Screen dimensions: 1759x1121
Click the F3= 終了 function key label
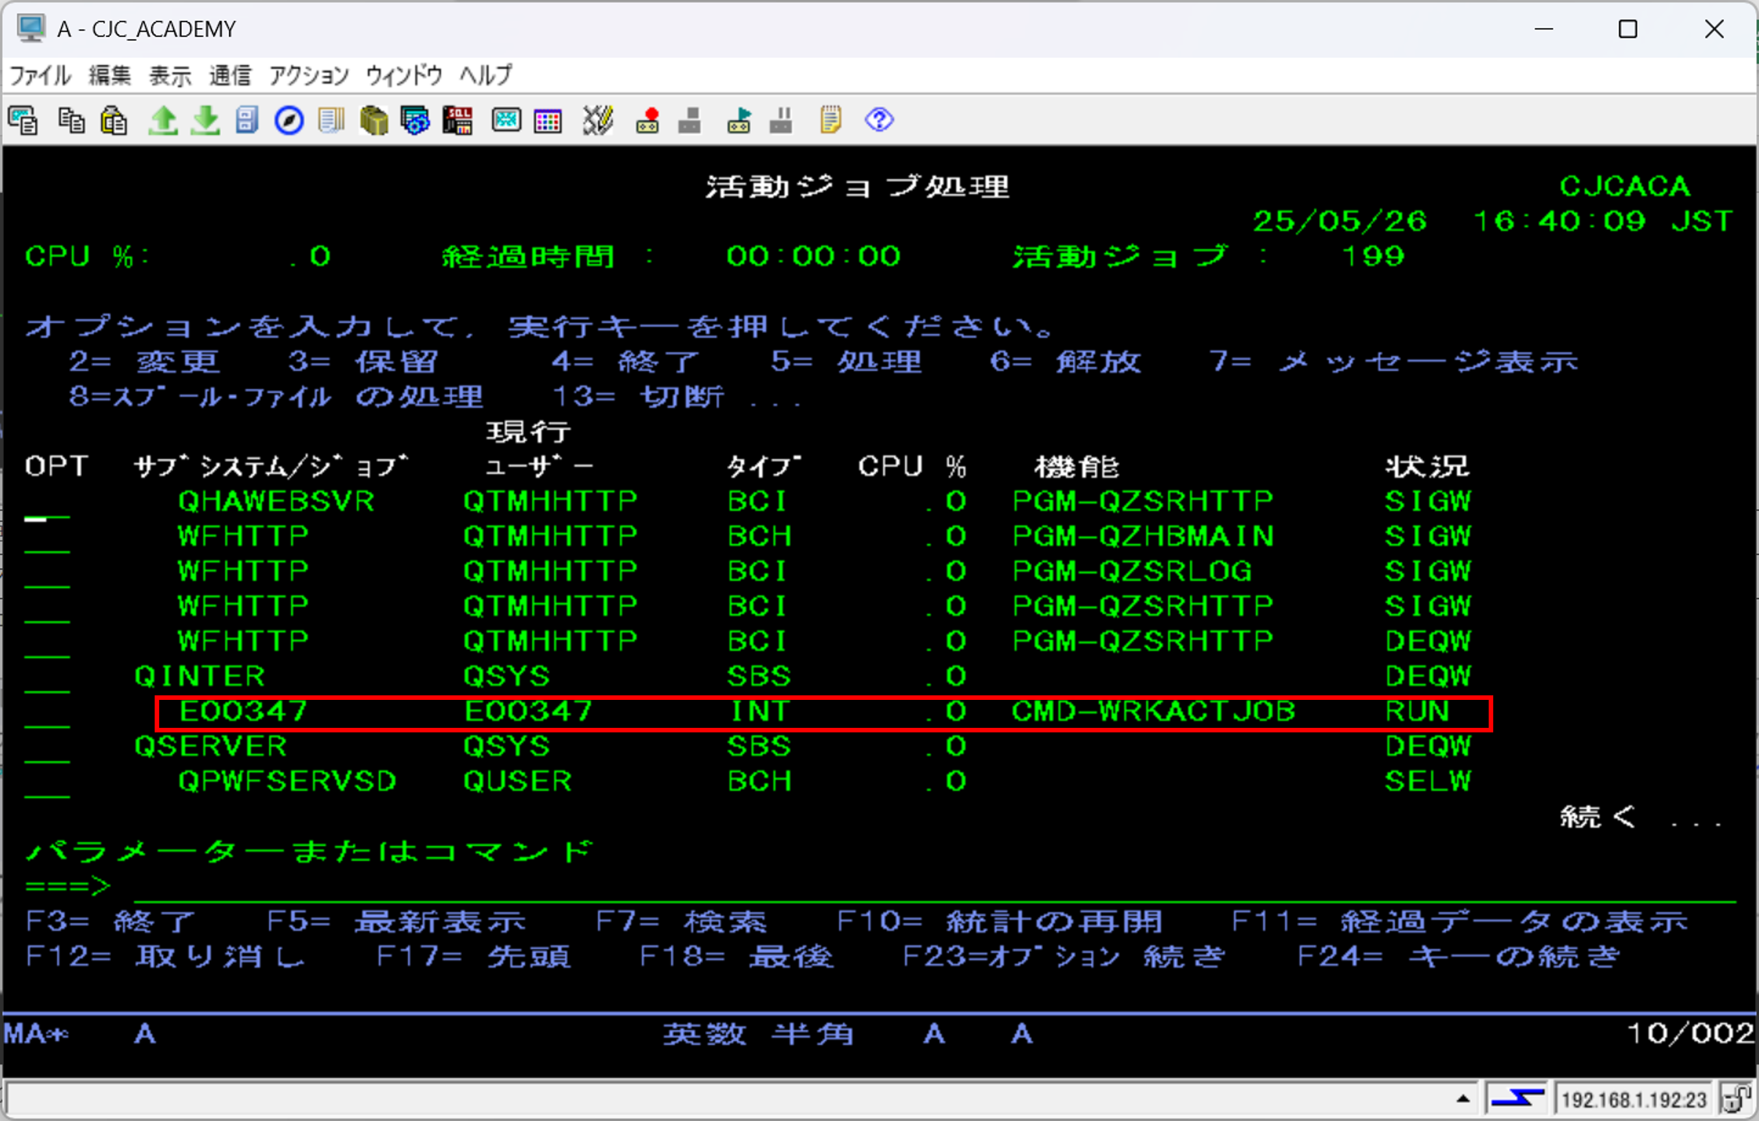pos(111,922)
